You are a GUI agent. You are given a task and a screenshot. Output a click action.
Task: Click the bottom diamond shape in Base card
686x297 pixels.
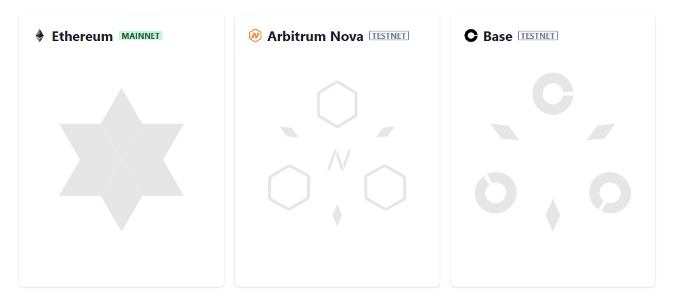tap(553, 215)
